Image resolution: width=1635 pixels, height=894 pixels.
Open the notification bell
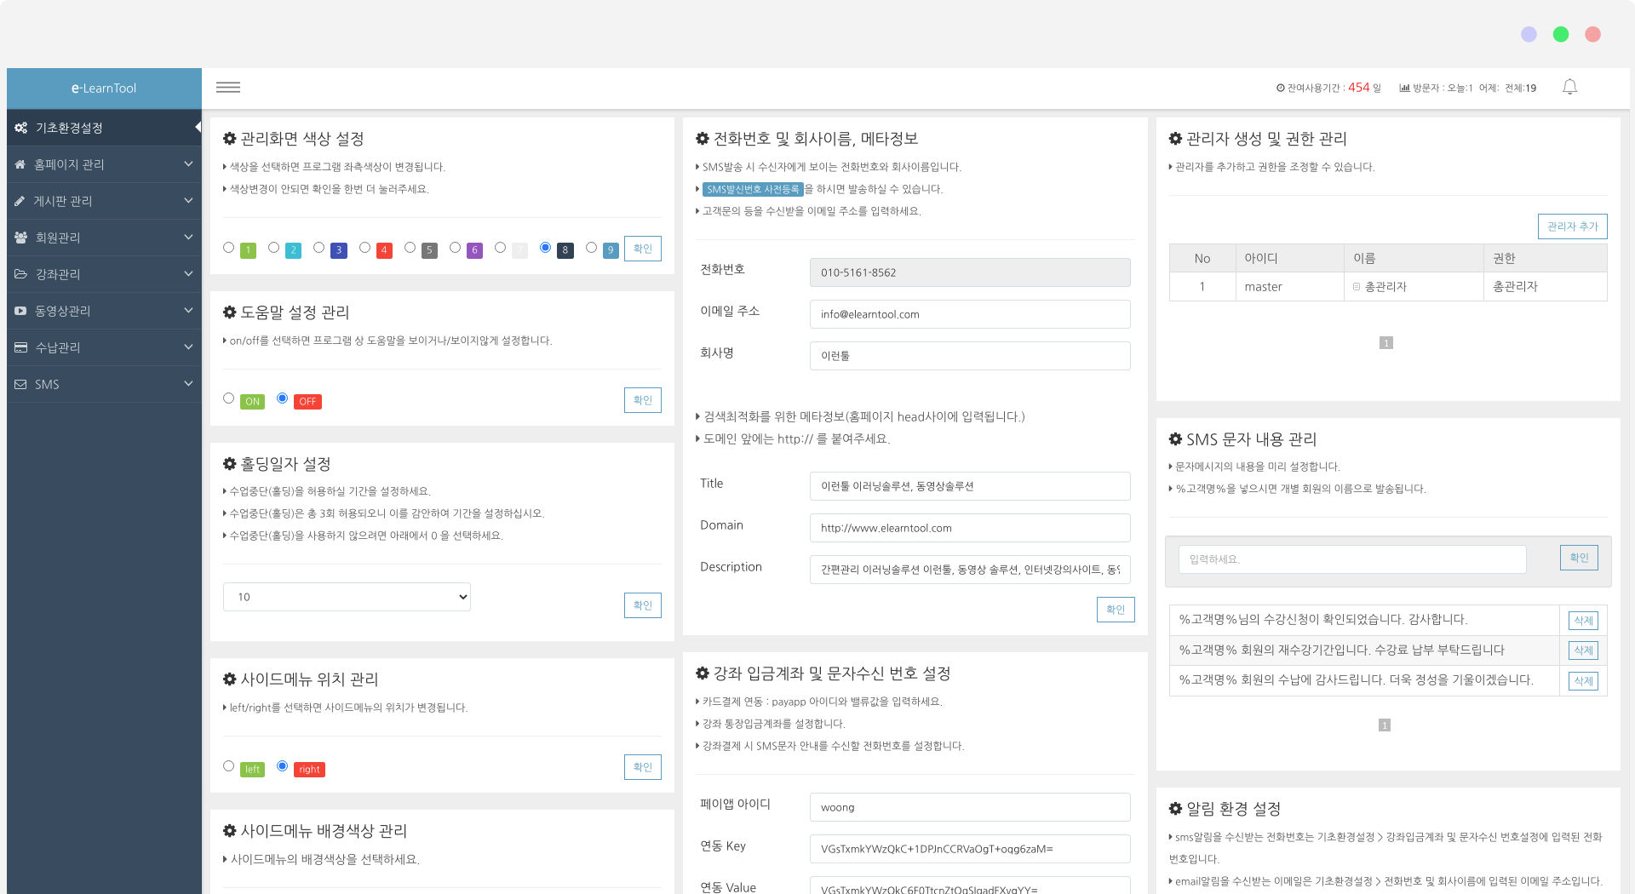coord(1569,87)
